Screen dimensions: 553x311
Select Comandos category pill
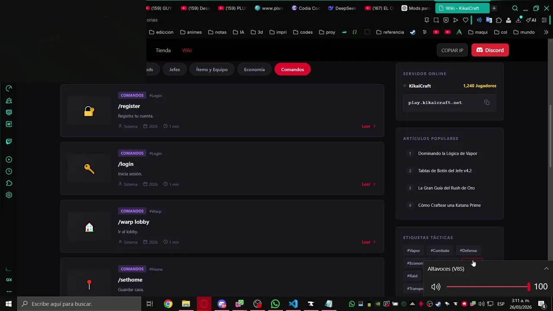[292, 70]
